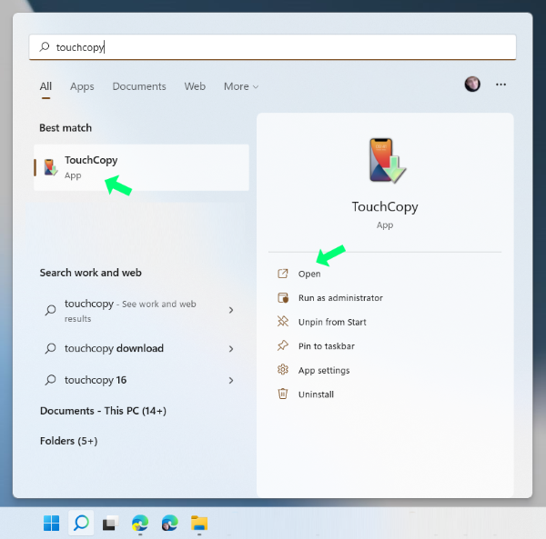Screen dimensions: 546x539
Task: Click the Pin to taskbar pin icon
Action: [283, 345]
